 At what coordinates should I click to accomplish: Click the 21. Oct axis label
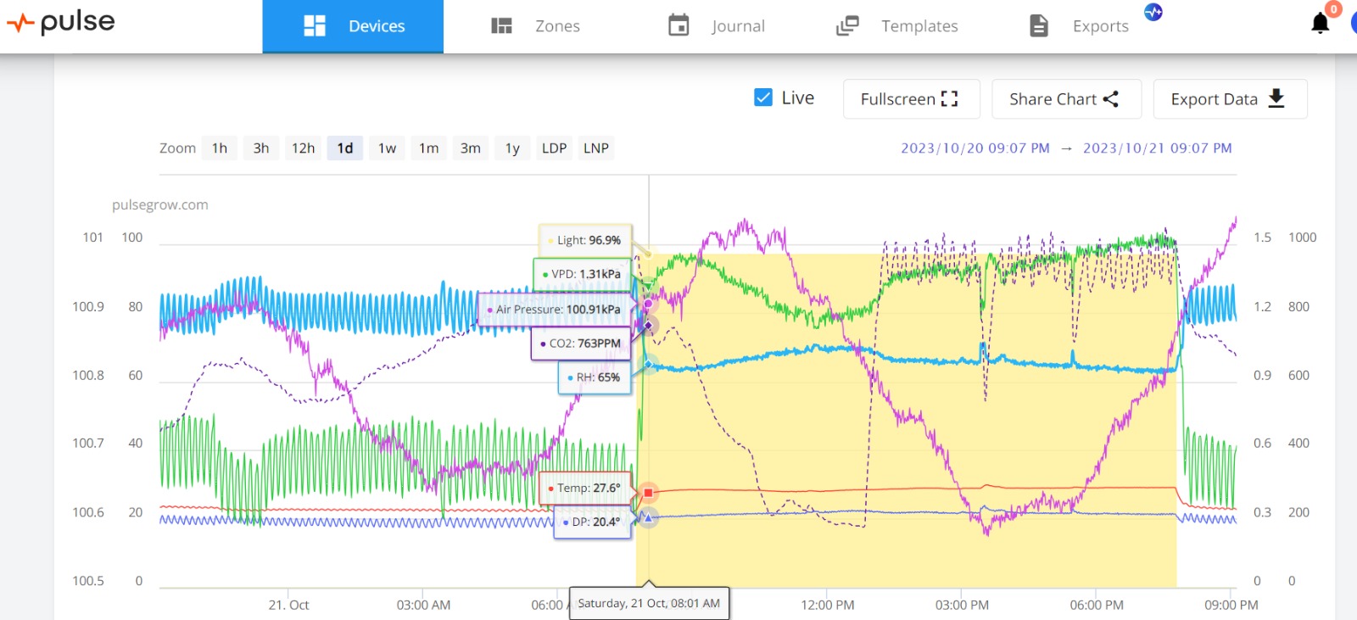[x=288, y=606]
